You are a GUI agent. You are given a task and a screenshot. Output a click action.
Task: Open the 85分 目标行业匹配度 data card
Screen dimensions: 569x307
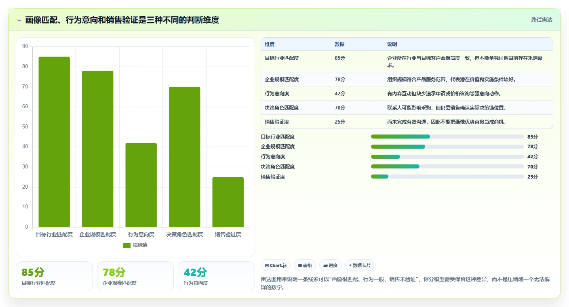(54, 276)
